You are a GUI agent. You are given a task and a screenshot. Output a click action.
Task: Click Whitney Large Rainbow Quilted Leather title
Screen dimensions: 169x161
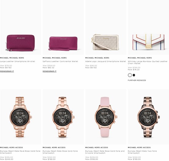point(147,62)
